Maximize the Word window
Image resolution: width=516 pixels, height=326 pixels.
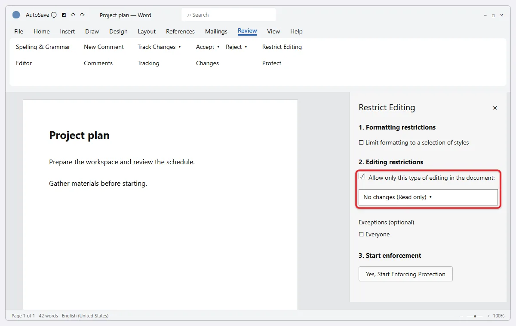tap(494, 15)
